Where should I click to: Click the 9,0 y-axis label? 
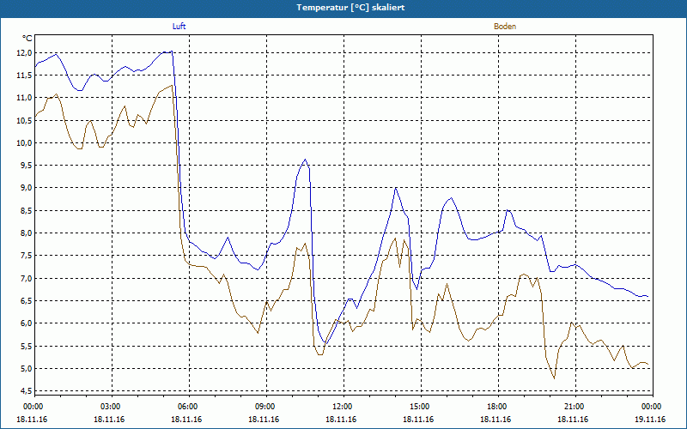tap(27, 188)
